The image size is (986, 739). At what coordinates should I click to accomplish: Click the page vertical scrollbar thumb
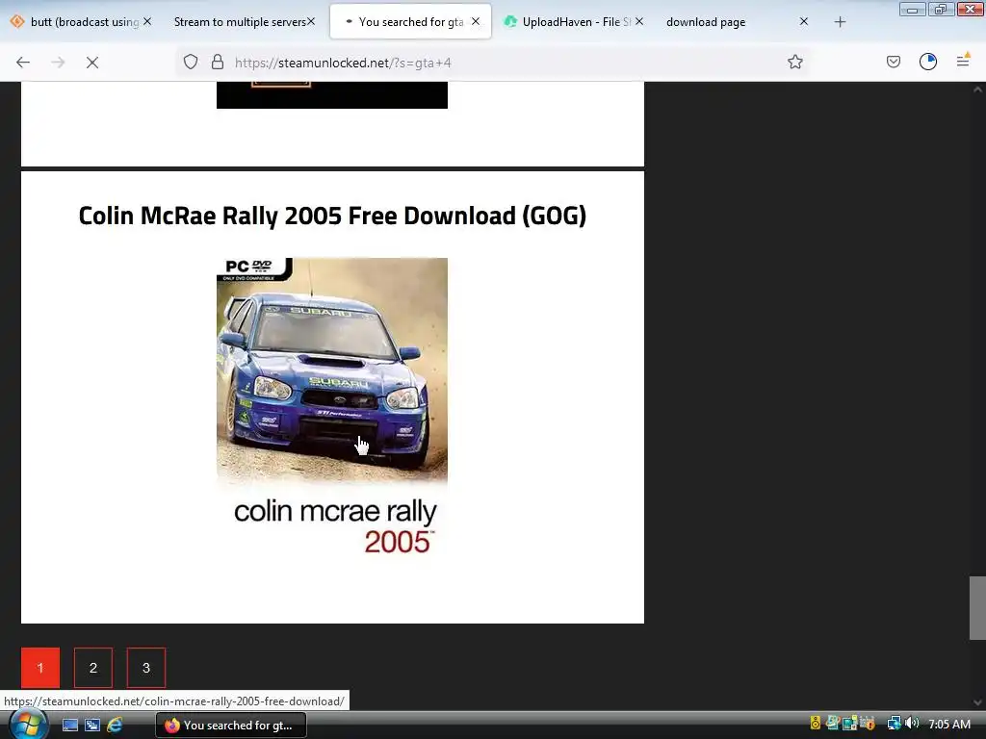click(977, 607)
